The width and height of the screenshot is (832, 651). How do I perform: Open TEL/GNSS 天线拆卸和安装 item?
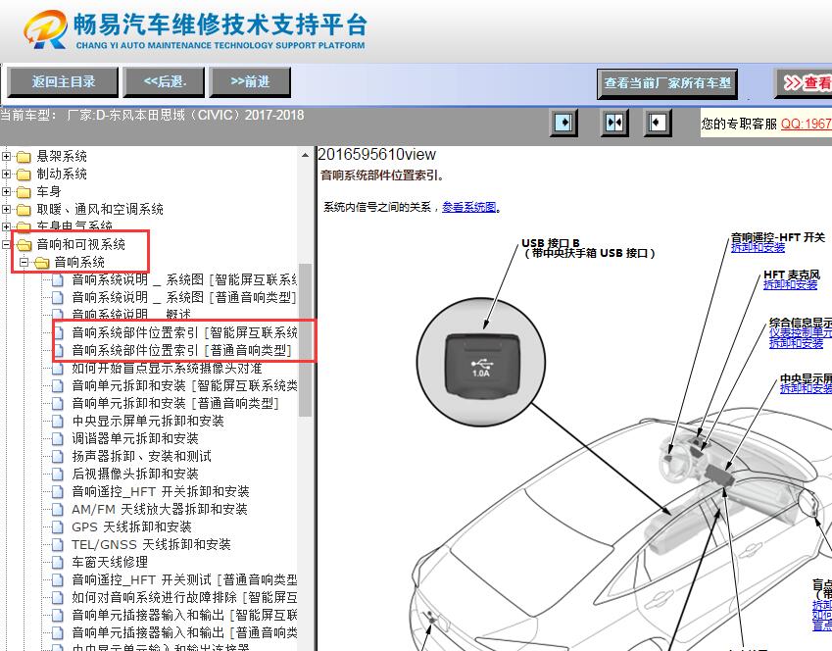tap(151, 544)
